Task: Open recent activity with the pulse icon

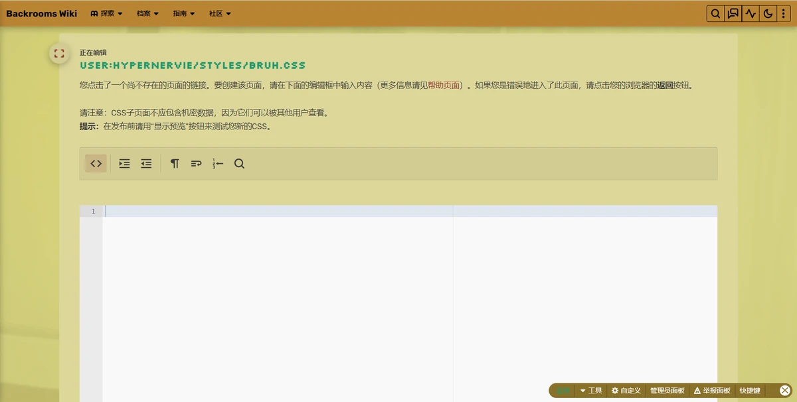Action: pos(750,13)
